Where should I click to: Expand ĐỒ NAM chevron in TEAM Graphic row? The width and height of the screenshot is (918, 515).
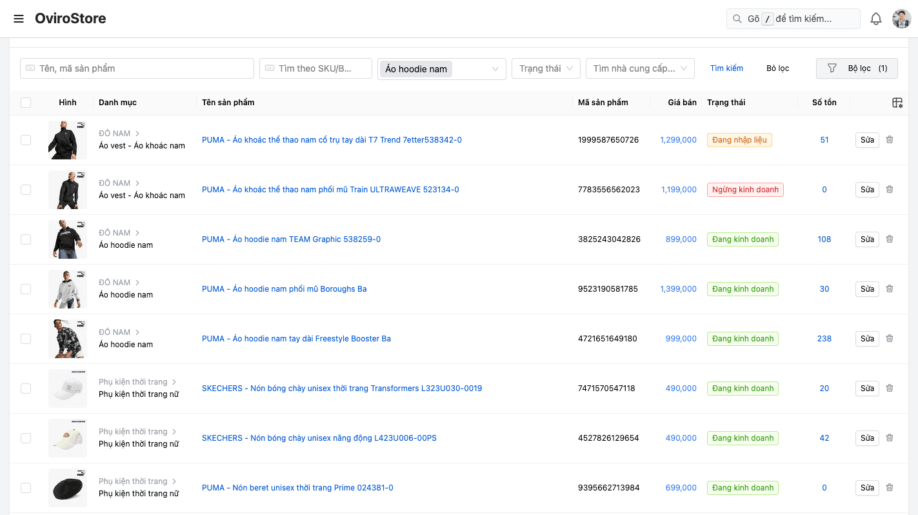137,233
